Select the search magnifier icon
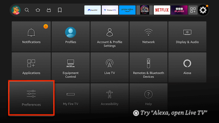Image resolution: width=219 pixels, height=123 pixels. pyautogui.click(x=27, y=10)
